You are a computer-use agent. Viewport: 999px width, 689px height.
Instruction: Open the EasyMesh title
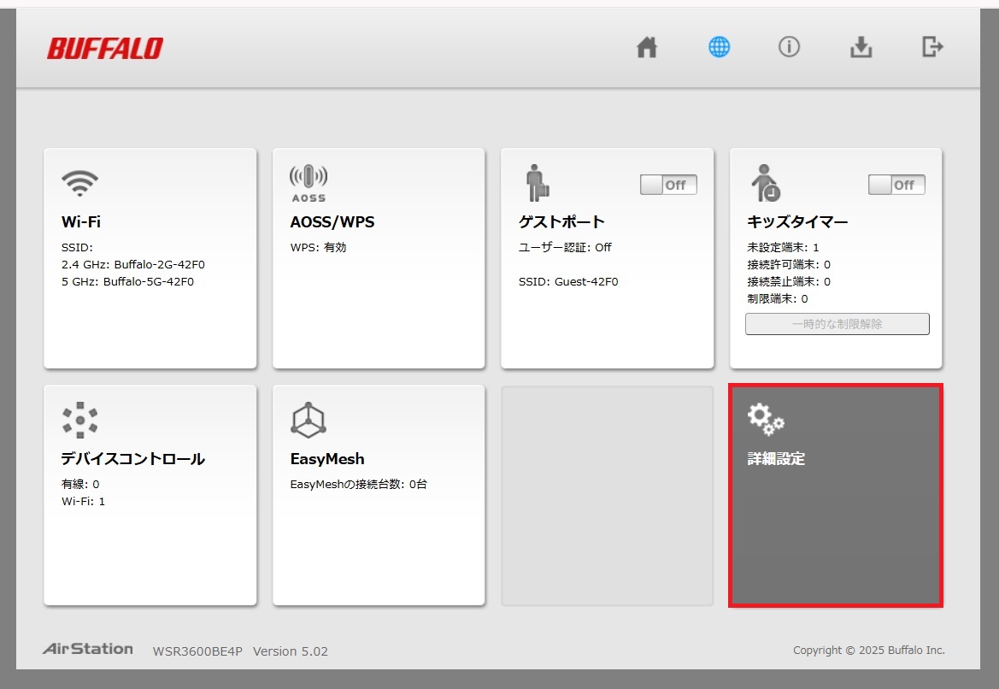pyautogui.click(x=326, y=459)
